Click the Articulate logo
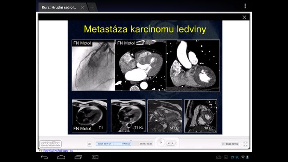The height and width of the screenshot is (162, 288). pyautogui.click(x=51, y=144)
